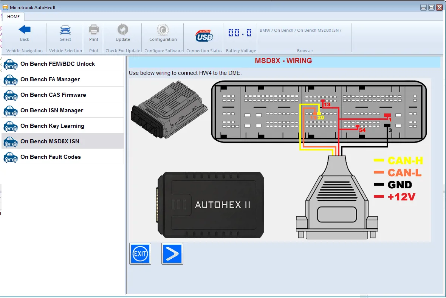
Task: Close the AutoHex II window
Action: click(440, 8)
